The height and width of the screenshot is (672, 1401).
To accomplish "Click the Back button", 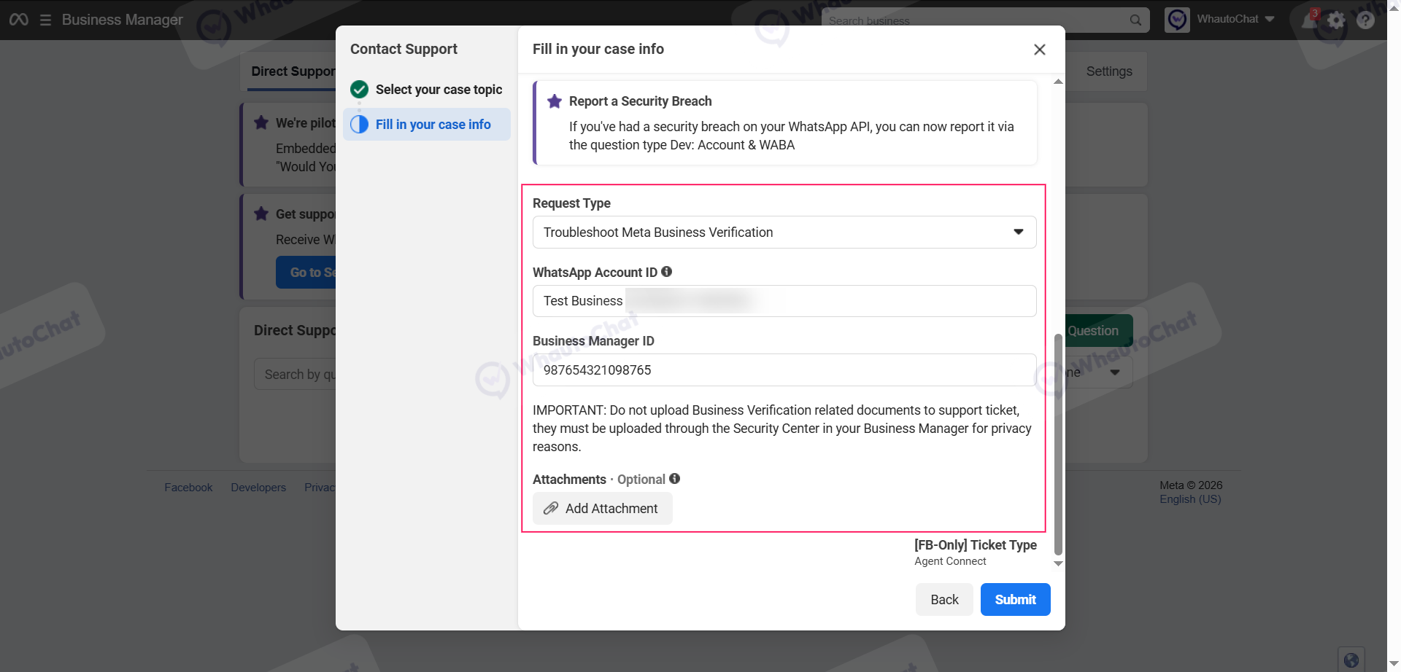I will (944, 599).
